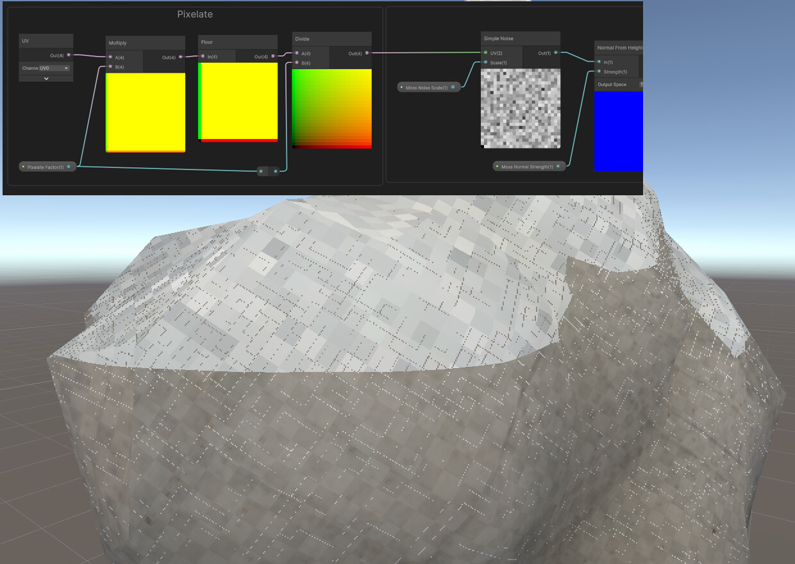Toggle the exposed dot on Moss Normal Strength property
This screenshot has width=795, height=564.
(497, 166)
